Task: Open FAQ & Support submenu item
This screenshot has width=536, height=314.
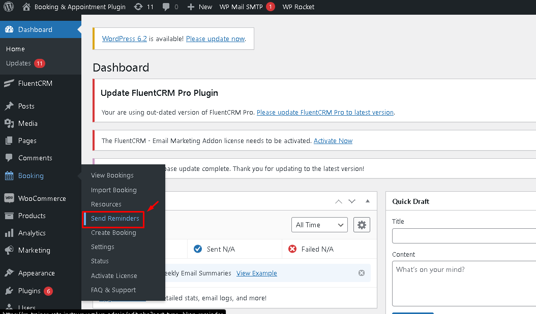Action: click(x=113, y=290)
